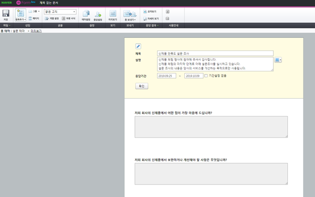Open Summary View (요약보기)
This screenshot has height=197, width=315.
click(x=150, y=12)
